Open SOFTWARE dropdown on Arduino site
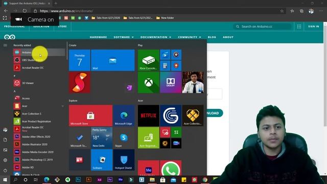 (x=124, y=37)
